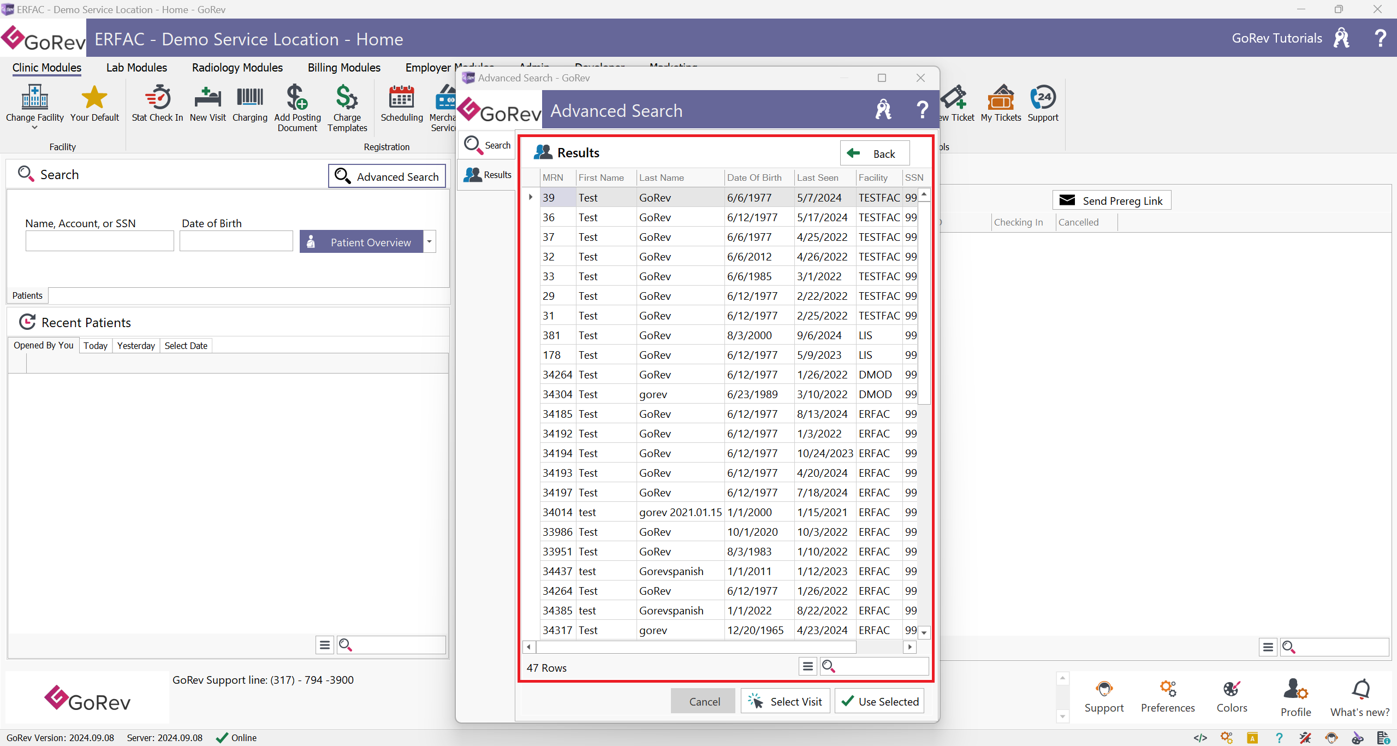
Task: Click Use Selected button
Action: click(x=879, y=701)
